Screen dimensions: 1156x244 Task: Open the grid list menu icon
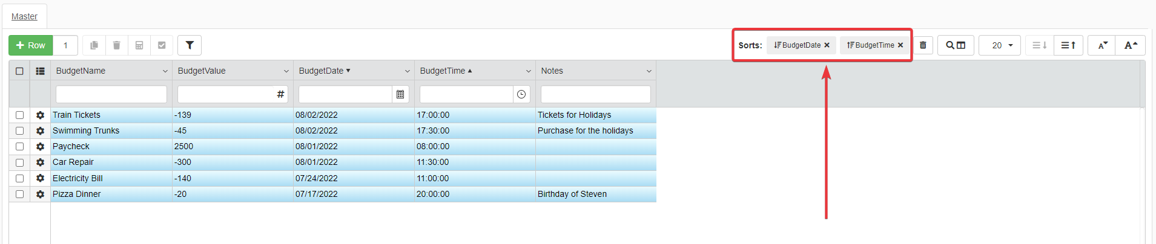(40, 71)
